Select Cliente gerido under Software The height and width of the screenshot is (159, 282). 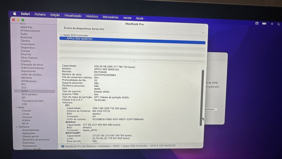point(30,136)
